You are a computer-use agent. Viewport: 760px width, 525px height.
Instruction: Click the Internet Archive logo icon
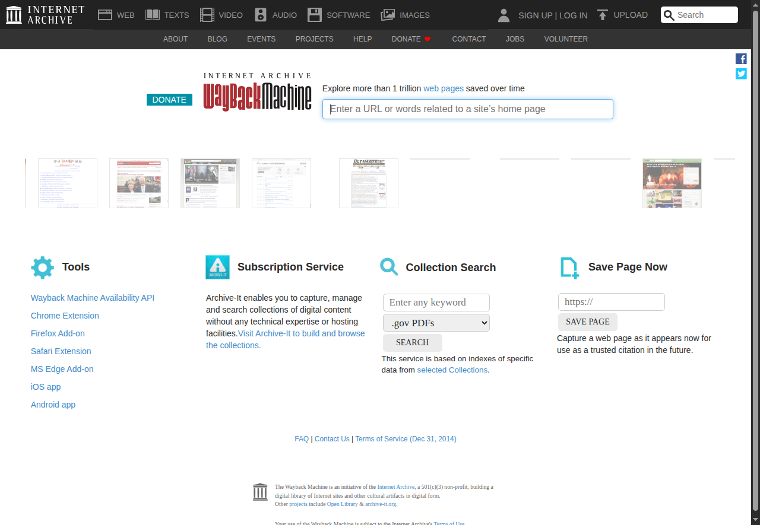click(x=14, y=15)
